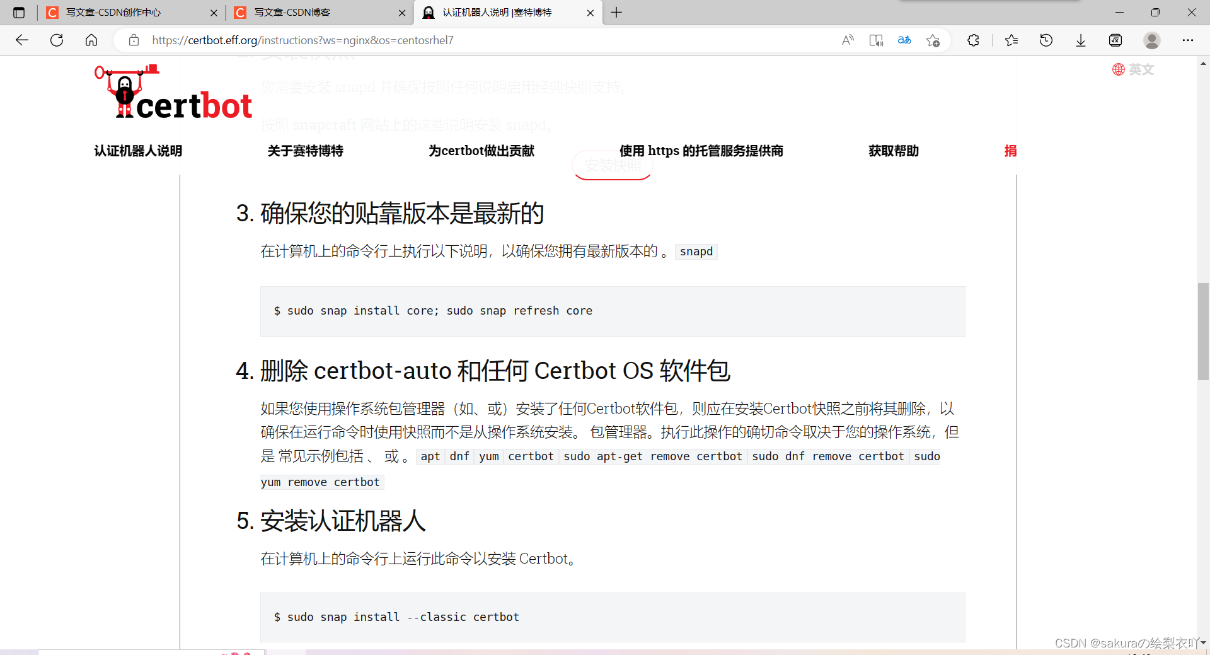Click the inline apt code label
This screenshot has width=1210, height=655.
[x=430, y=456]
